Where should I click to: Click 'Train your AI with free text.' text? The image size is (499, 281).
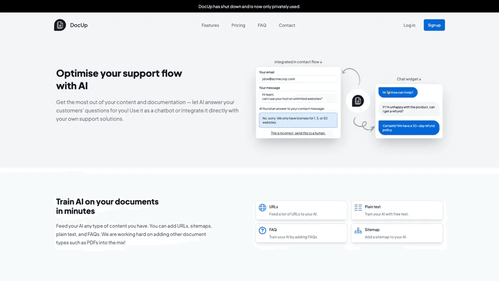(386, 214)
